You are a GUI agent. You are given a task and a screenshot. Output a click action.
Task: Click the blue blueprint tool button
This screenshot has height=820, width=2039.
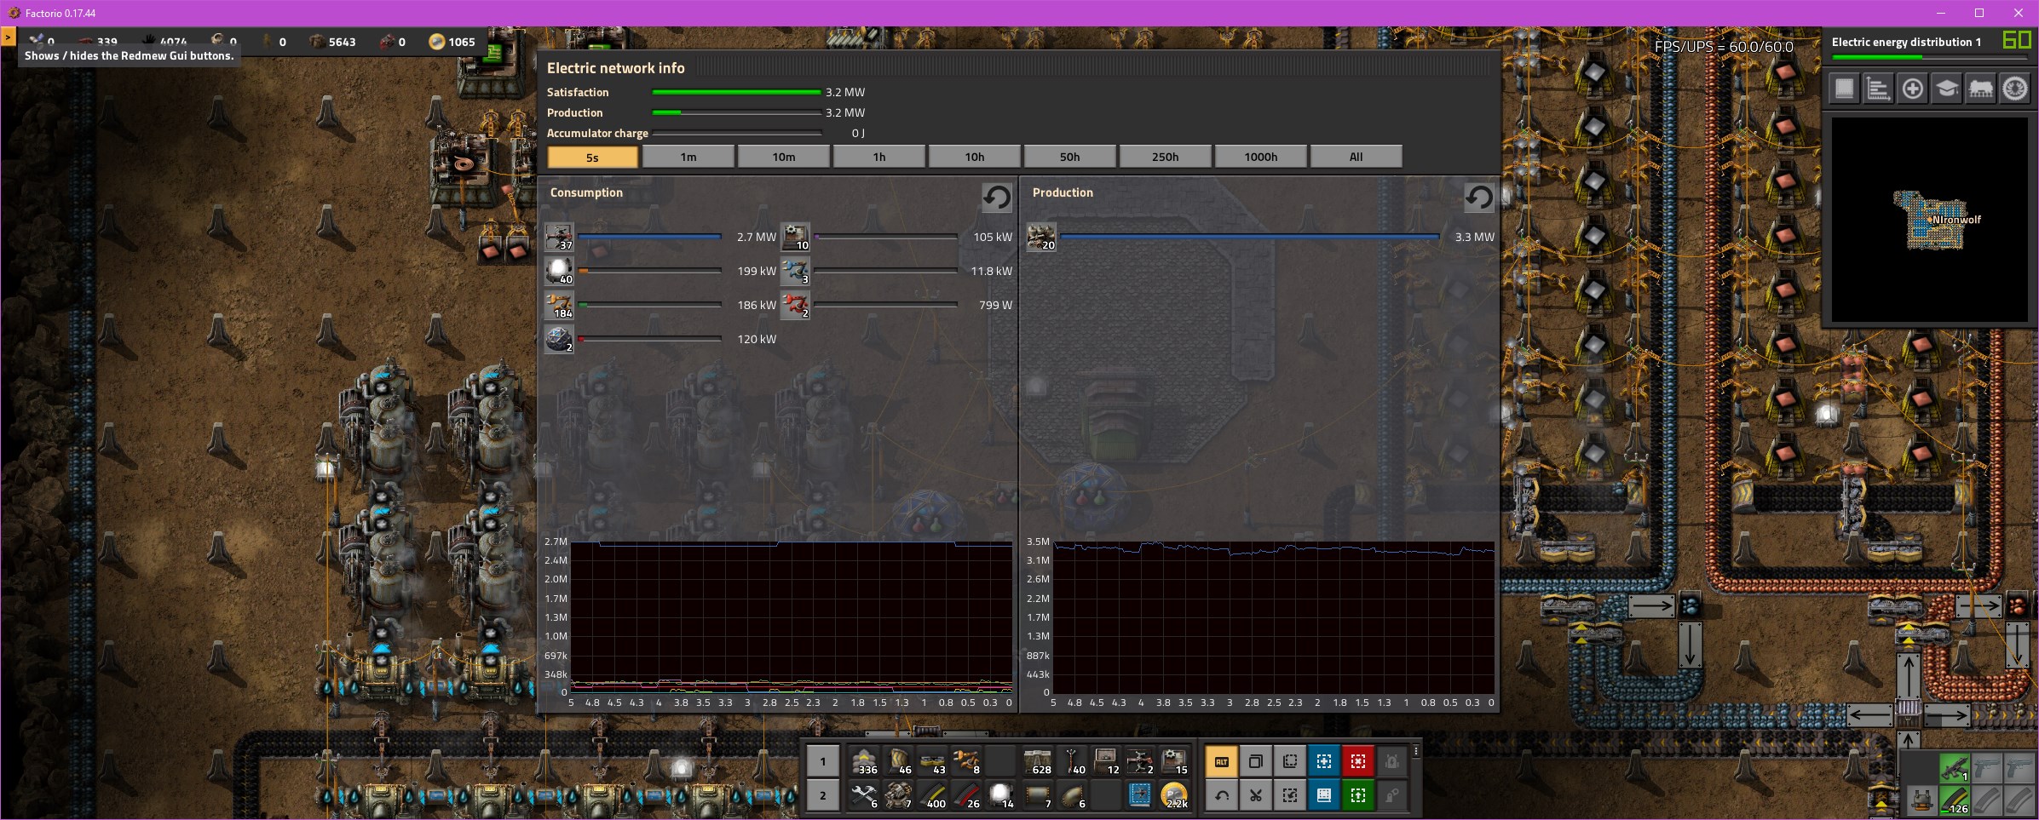1324,761
